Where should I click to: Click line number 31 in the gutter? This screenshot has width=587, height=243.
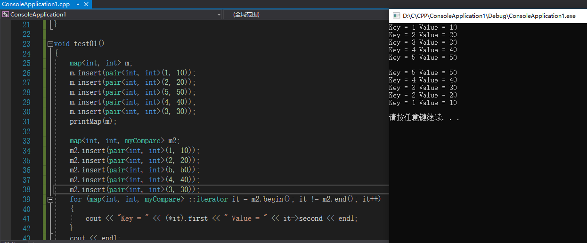26,121
